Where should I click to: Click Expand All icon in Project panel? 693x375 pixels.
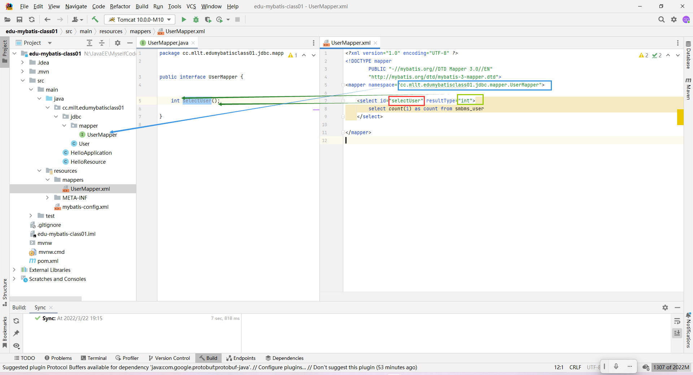[x=90, y=43]
